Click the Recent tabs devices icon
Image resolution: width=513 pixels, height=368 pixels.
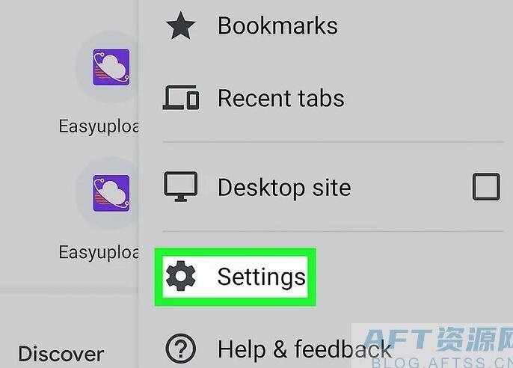pos(181,97)
